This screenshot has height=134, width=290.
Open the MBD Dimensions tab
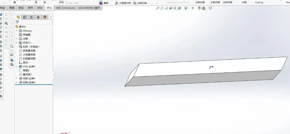65,8
